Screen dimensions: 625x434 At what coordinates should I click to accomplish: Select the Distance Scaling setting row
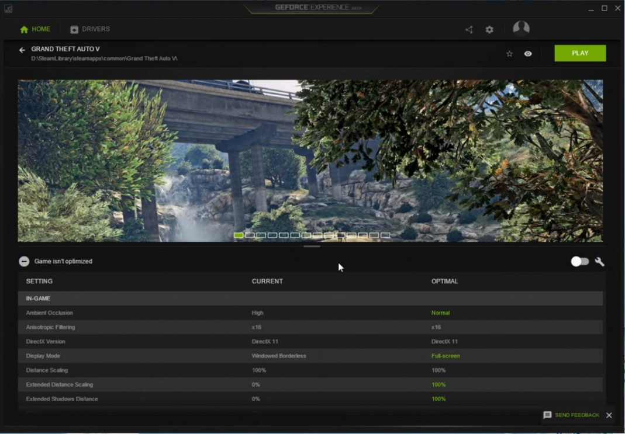(x=310, y=370)
